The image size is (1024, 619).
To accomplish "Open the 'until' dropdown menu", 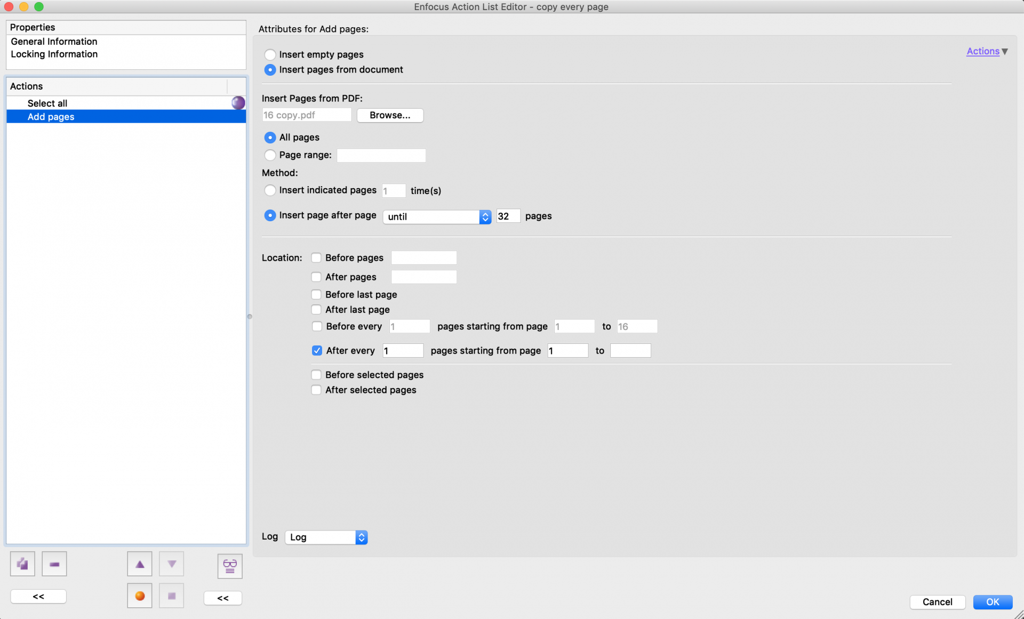I will point(437,217).
